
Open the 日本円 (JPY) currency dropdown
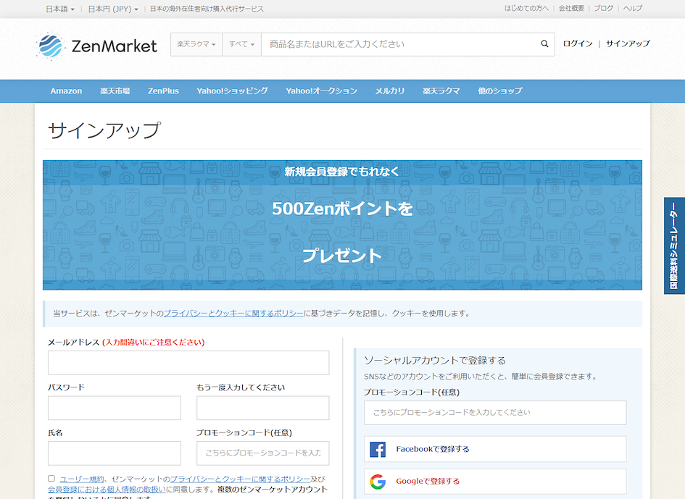pos(113,9)
